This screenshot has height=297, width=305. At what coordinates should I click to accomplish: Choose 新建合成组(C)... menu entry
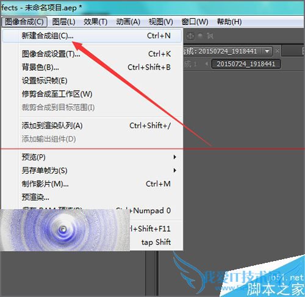[92, 36]
